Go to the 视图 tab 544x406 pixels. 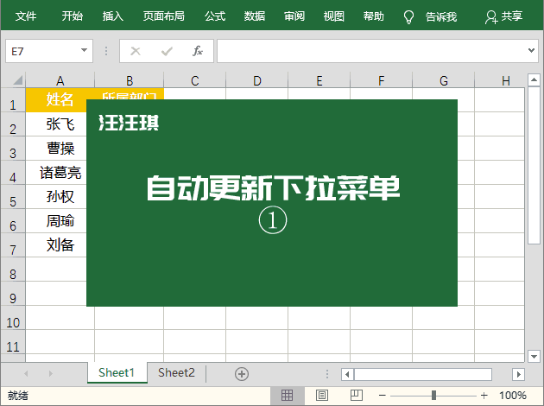[x=334, y=16]
